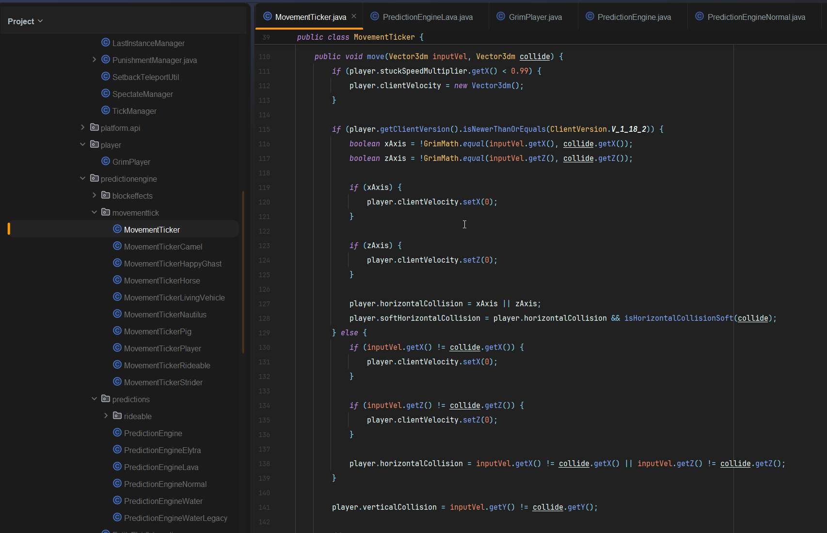Select the MovementTicker.java tab
The image size is (827, 533).
point(310,17)
